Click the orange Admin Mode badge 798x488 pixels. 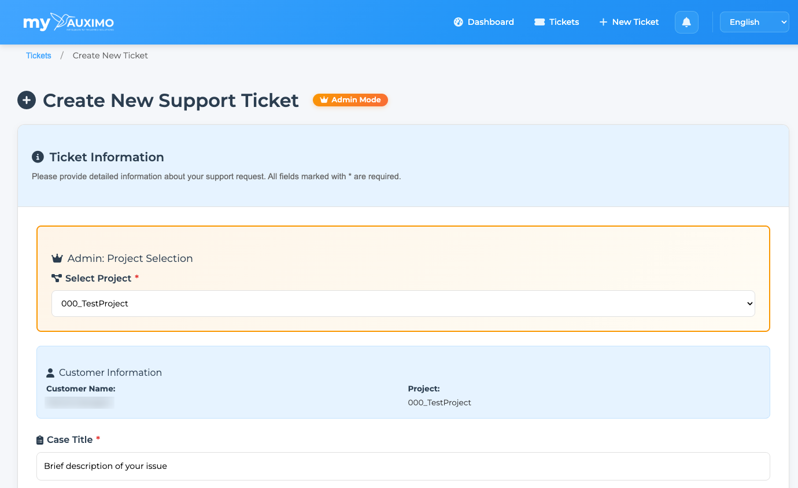350,100
